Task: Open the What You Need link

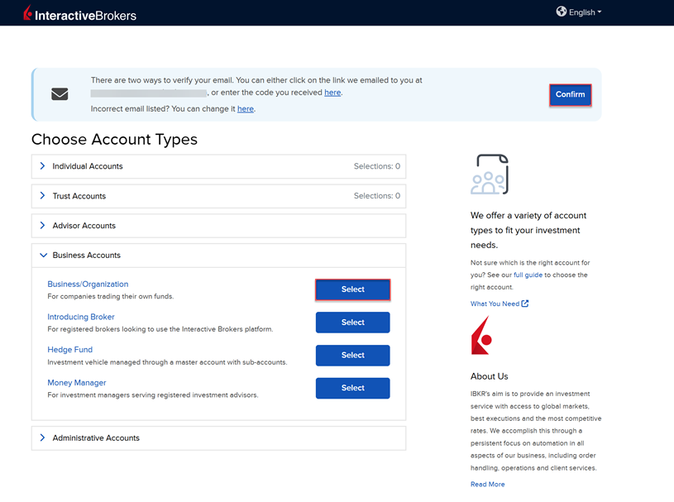Action: [x=495, y=304]
